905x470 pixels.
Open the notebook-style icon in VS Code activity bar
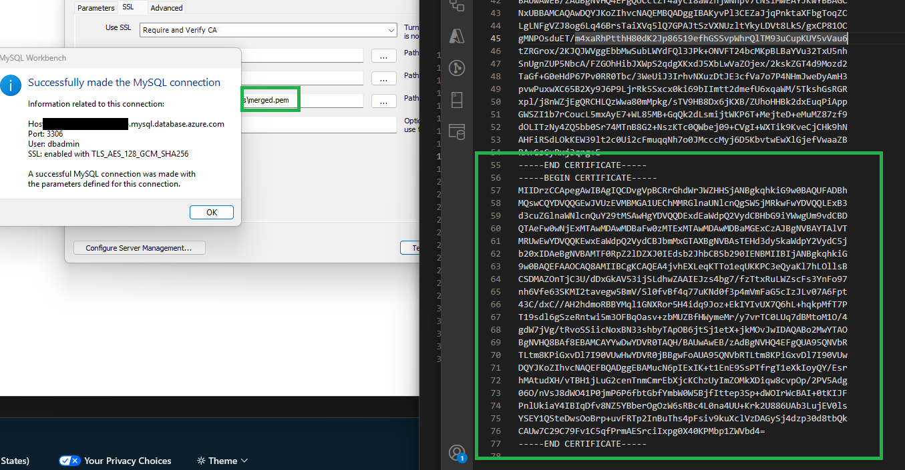coord(457,100)
